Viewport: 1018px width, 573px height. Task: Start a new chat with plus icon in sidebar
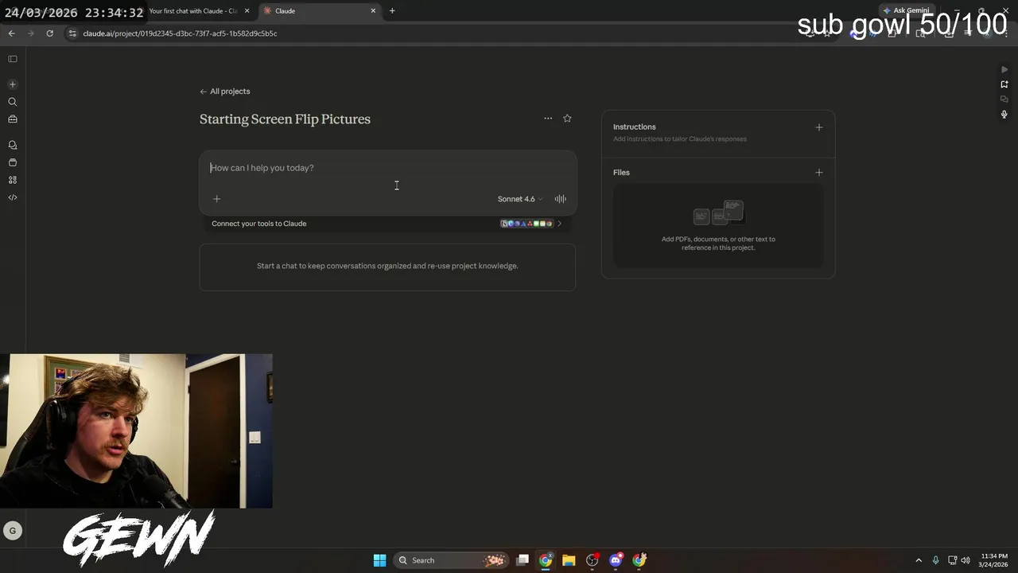(13, 84)
